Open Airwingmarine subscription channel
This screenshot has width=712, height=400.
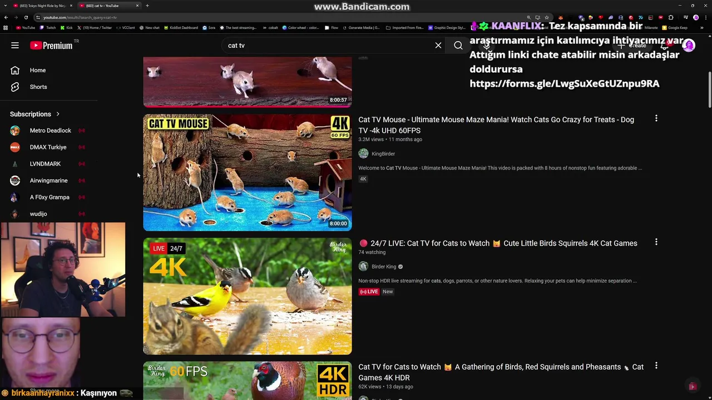click(x=48, y=181)
